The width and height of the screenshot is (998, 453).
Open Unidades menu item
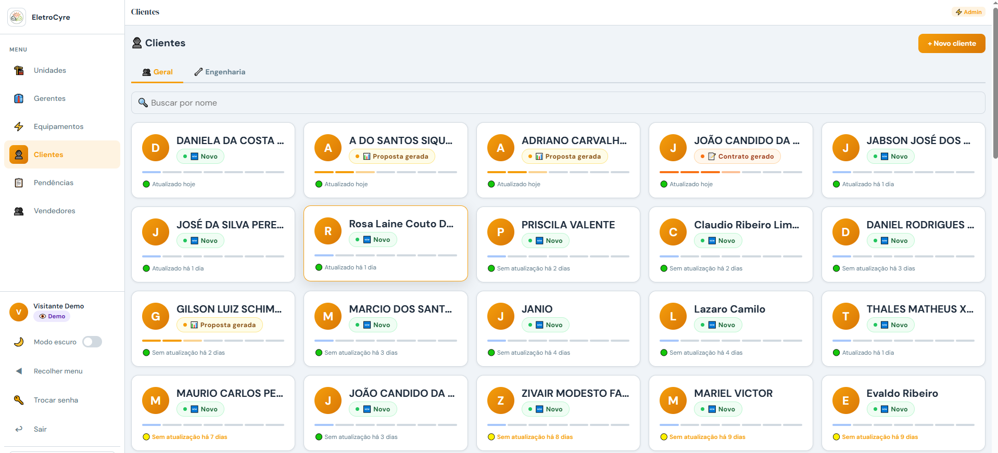click(x=62, y=70)
